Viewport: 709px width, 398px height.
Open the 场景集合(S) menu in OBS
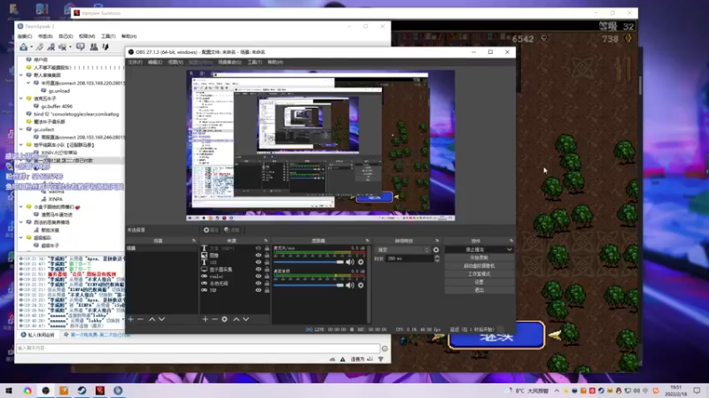coord(230,62)
